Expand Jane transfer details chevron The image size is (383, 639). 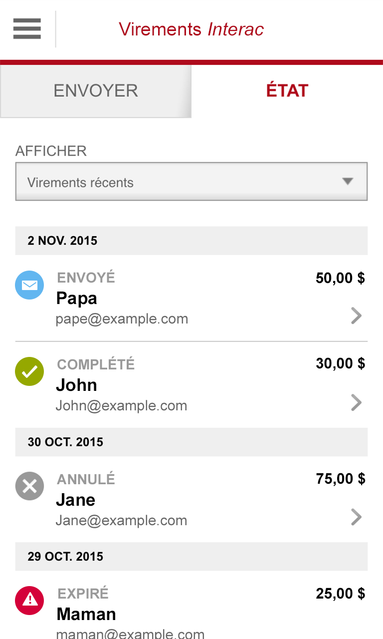coord(356,517)
